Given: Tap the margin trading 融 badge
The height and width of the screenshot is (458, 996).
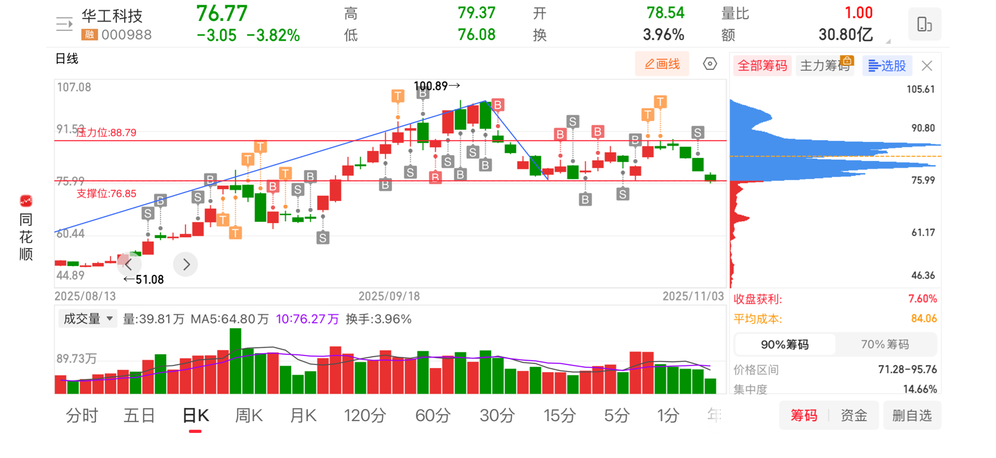Looking at the screenshot, I should 89,35.
